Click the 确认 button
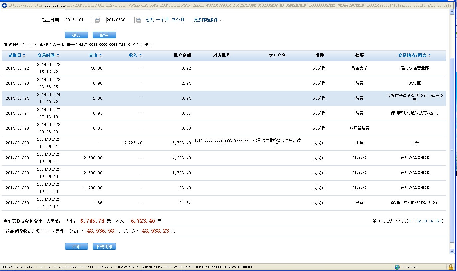The width and height of the screenshot is (457, 271). [76, 35]
